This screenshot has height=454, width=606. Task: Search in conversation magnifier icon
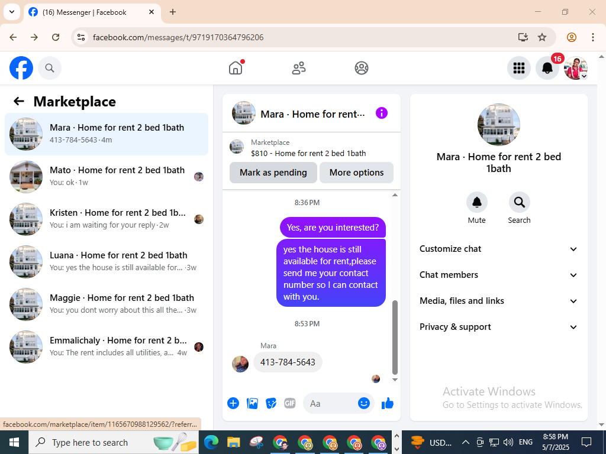[519, 202]
